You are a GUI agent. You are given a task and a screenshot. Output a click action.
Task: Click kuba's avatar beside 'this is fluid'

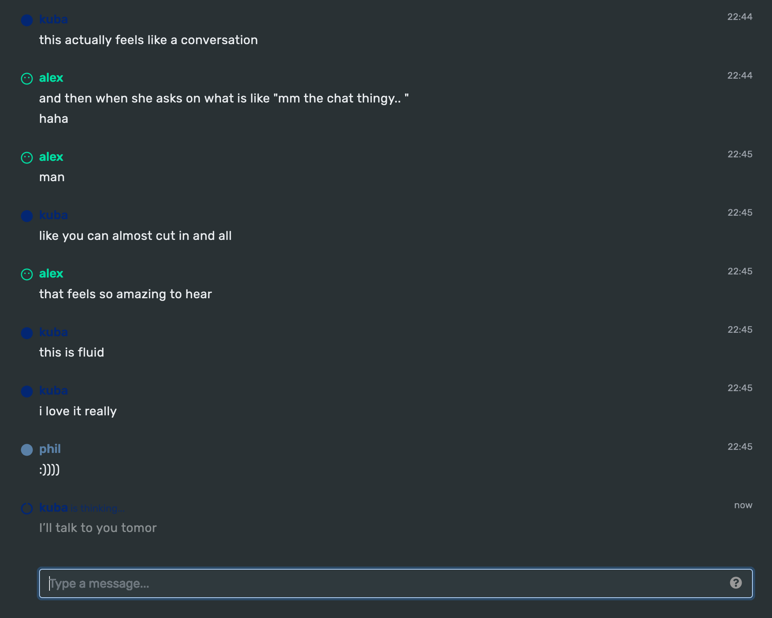[x=27, y=333]
